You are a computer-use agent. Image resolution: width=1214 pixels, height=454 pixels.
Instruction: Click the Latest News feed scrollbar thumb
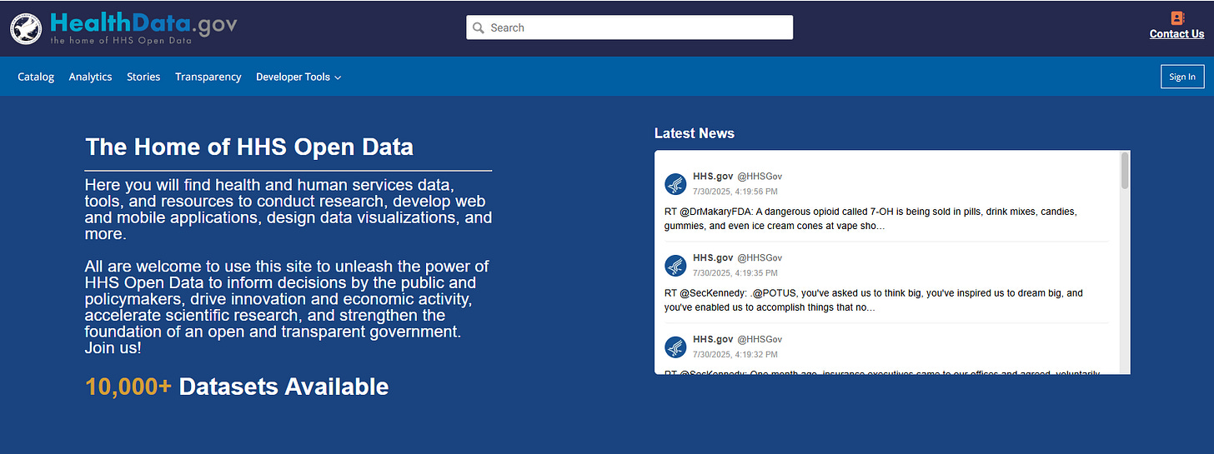[x=1125, y=171]
